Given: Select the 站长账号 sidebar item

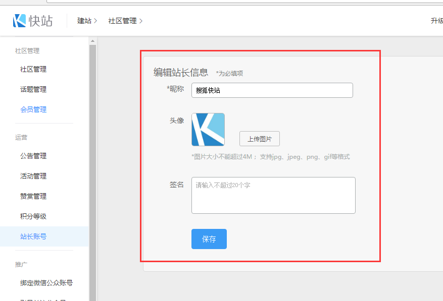Looking at the screenshot, I should [x=33, y=236].
